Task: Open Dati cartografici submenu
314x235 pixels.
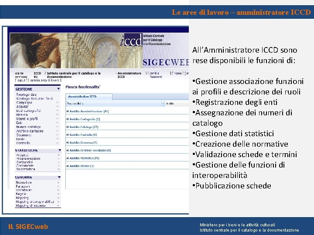Action: pos(29,111)
